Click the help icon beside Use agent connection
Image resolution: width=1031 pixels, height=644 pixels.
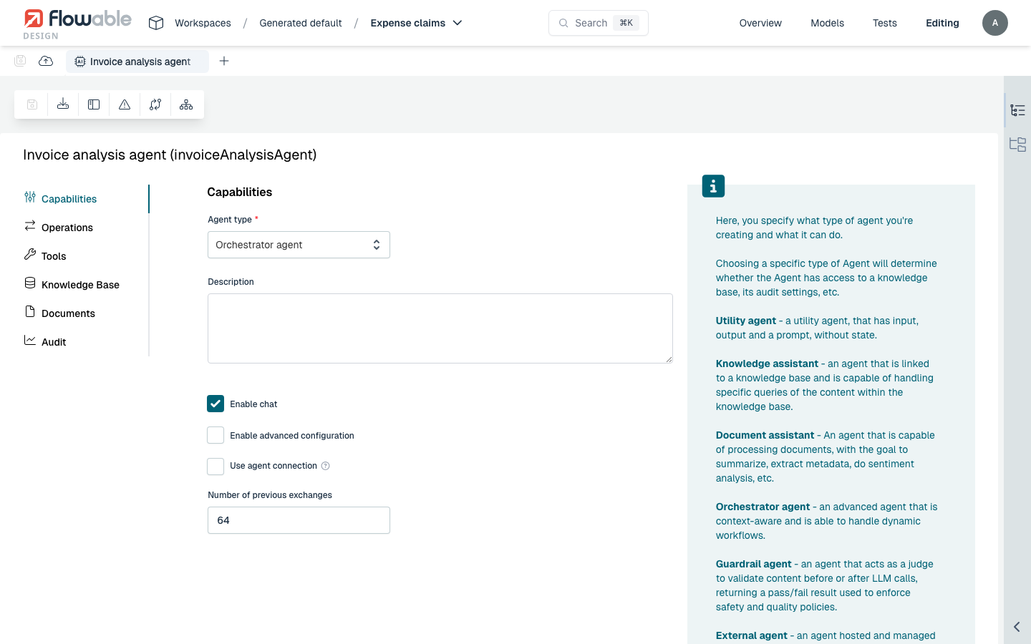point(326,466)
